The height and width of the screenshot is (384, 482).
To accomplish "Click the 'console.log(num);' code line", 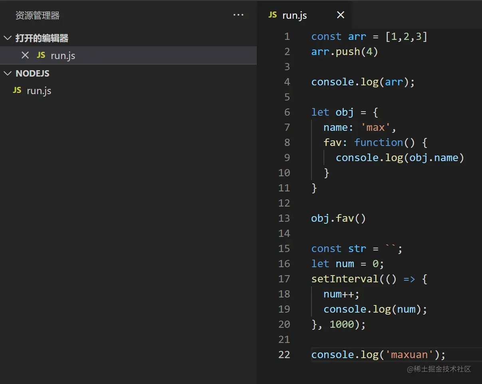I will point(375,309).
